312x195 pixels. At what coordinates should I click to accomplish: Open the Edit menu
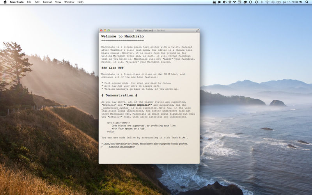click(x=37, y=2)
